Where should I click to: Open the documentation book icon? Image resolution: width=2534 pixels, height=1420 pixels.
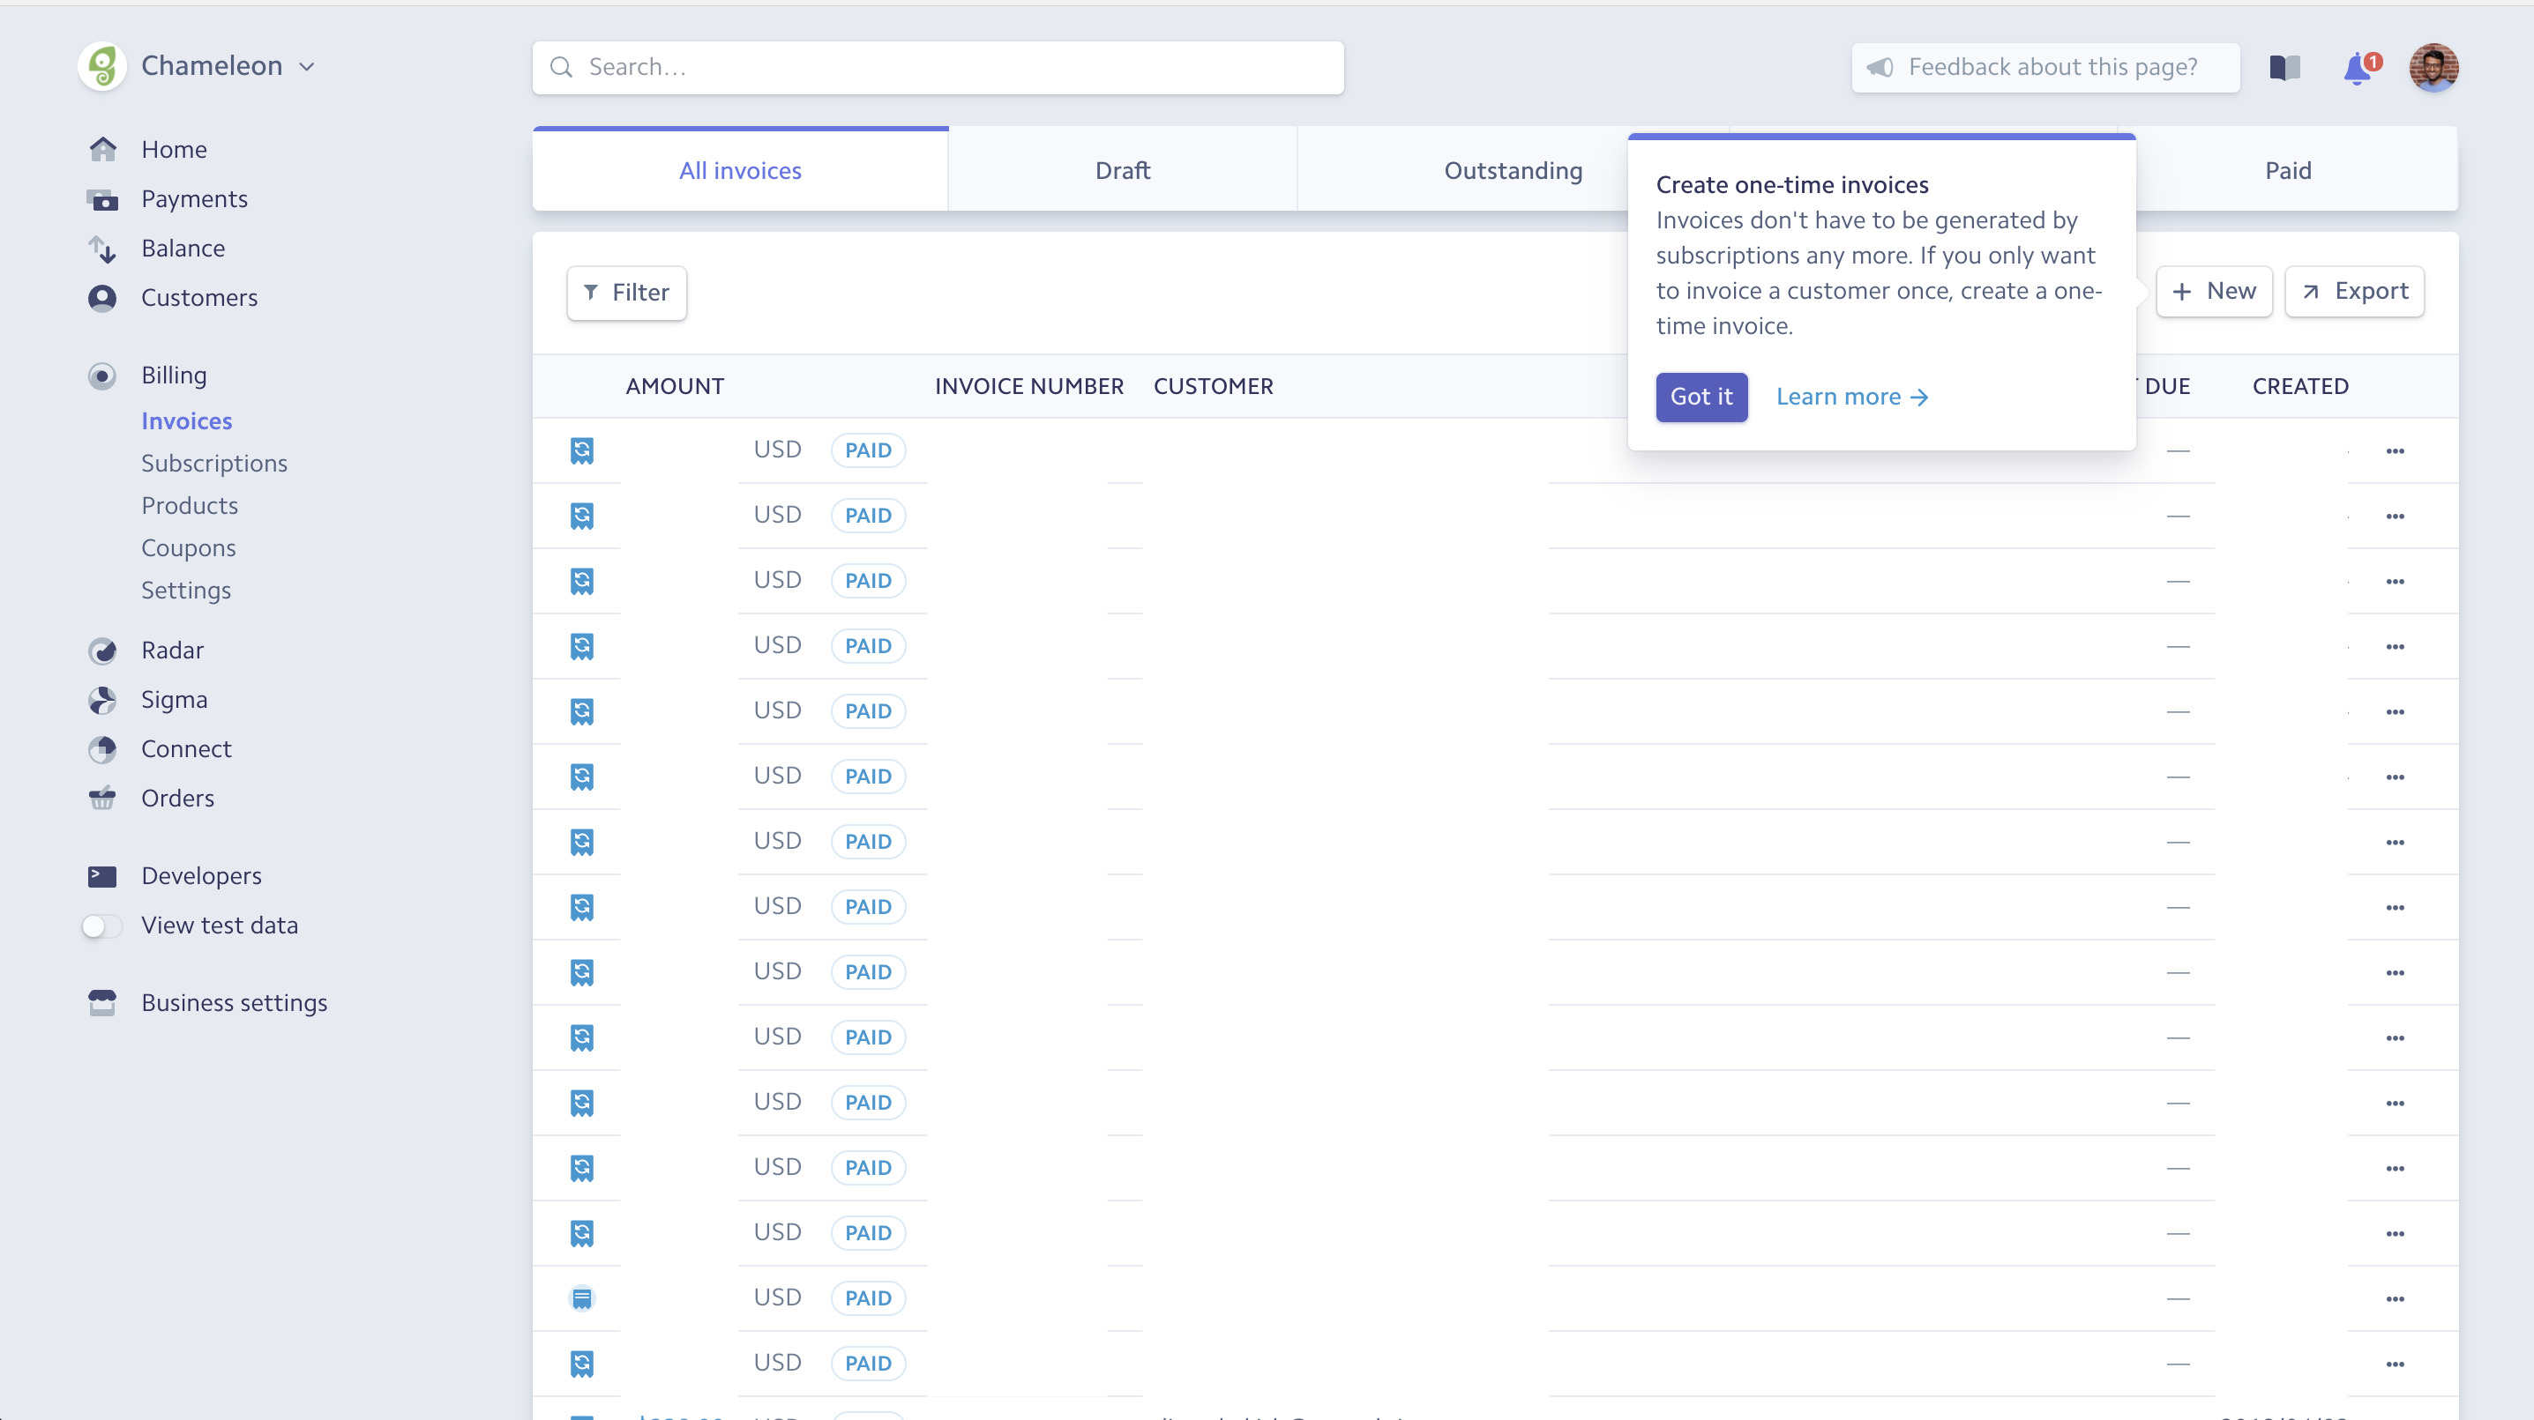tap(2284, 67)
